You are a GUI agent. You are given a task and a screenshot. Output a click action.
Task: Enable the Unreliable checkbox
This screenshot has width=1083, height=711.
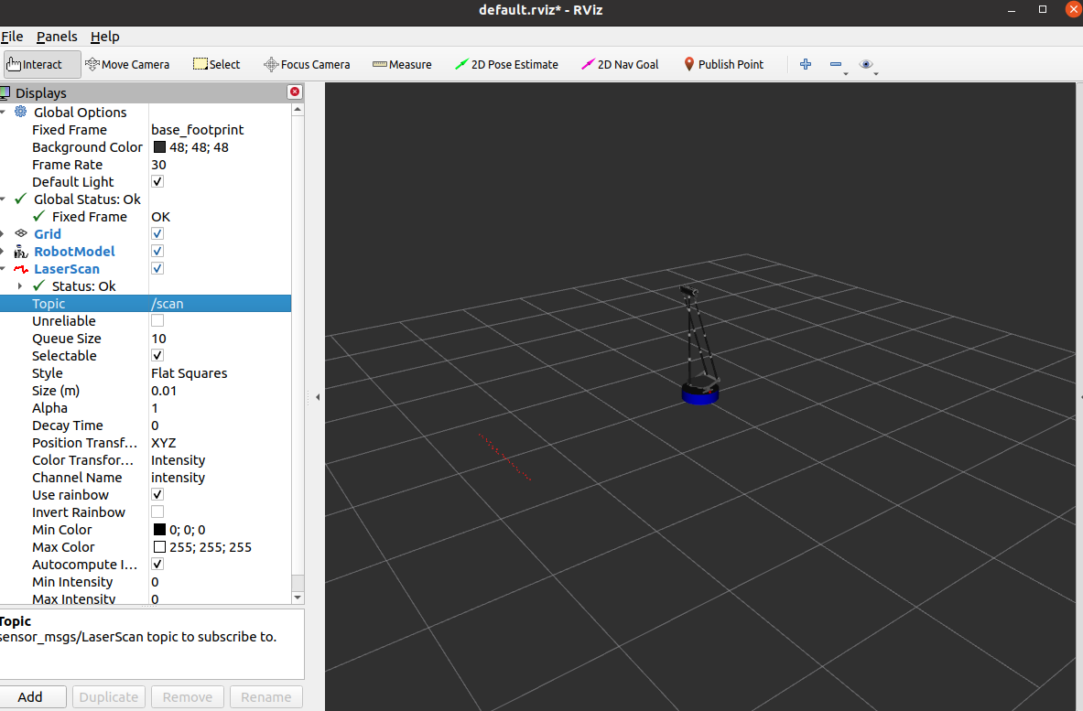(x=157, y=320)
